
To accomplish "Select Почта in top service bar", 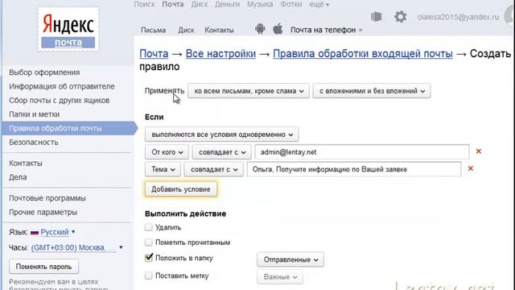I will click(173, 4).
